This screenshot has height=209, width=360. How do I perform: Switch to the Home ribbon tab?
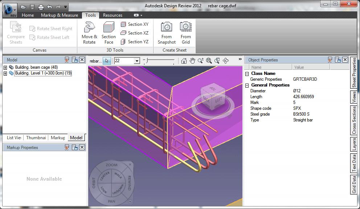[28, 15]
